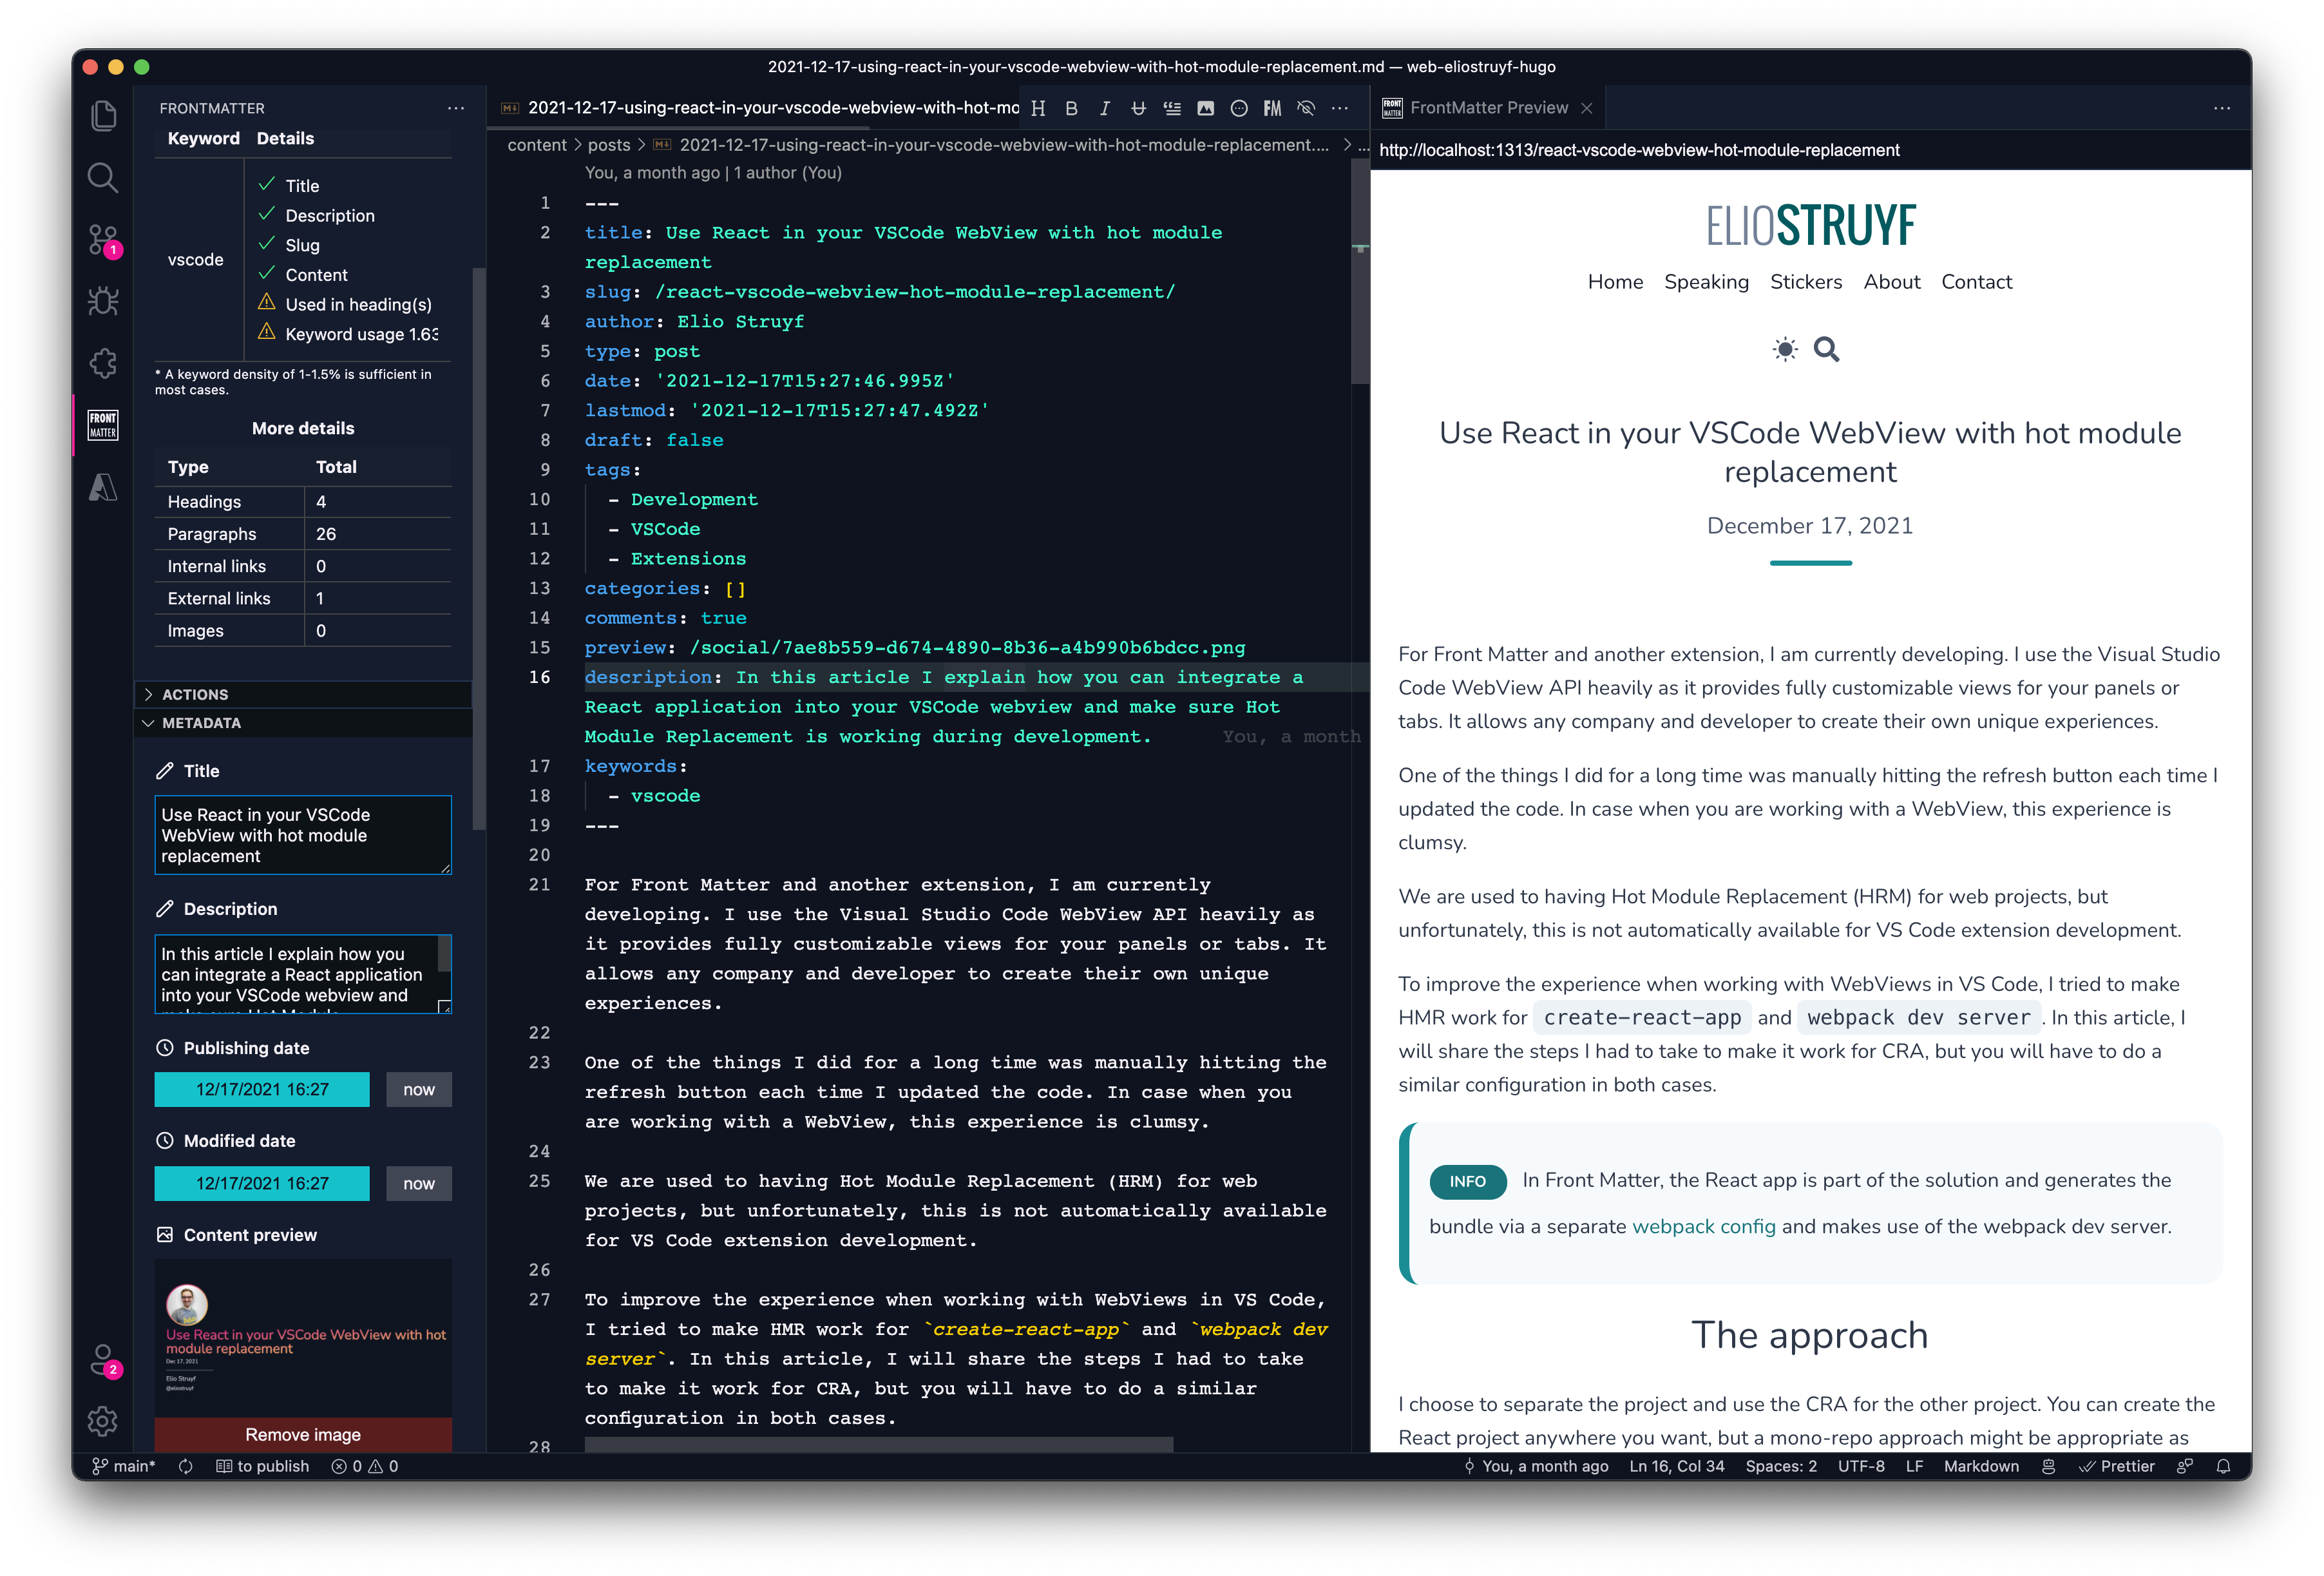
Task: Click the Copilot robot icon in status bar
Action: (x=2048, y=1466)
